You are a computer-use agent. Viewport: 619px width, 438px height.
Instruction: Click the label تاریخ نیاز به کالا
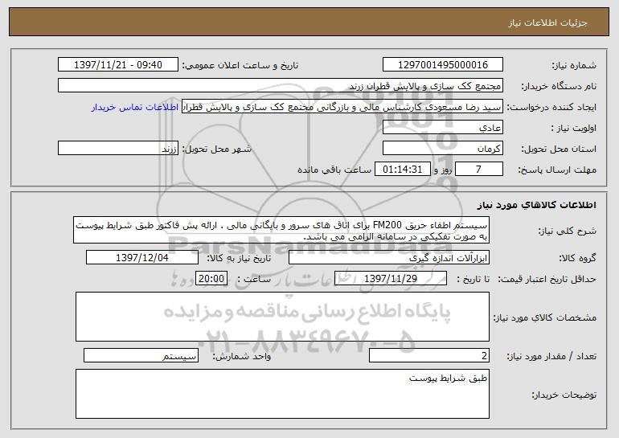pos(239,258)
